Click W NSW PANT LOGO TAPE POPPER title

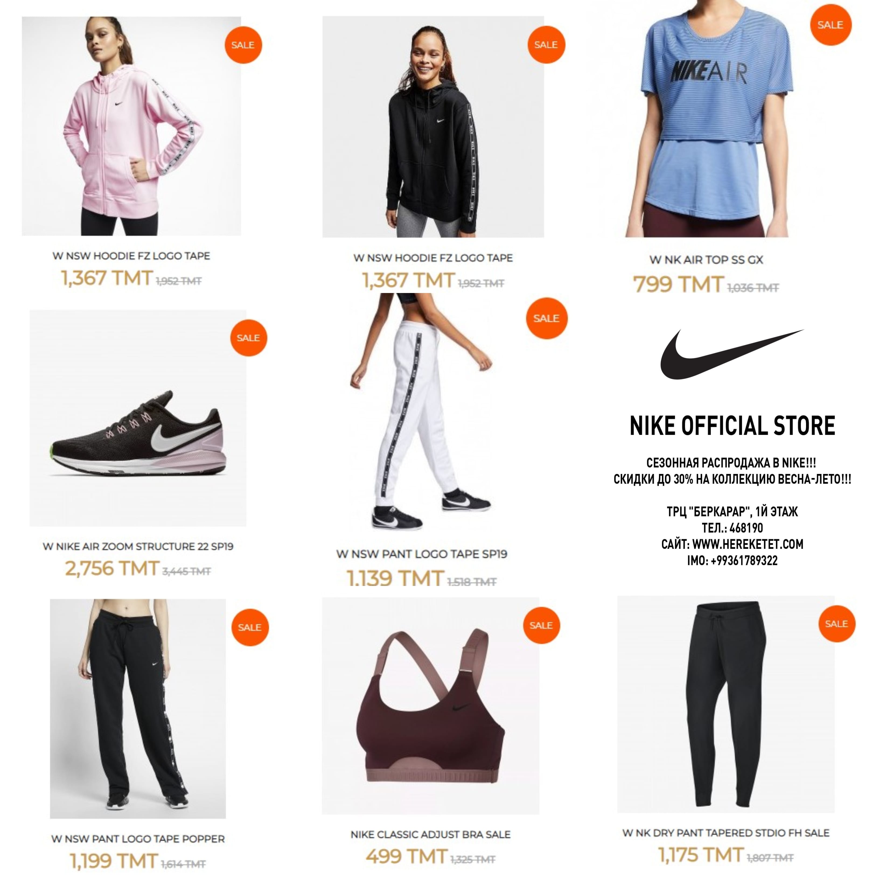coord(138,839)
